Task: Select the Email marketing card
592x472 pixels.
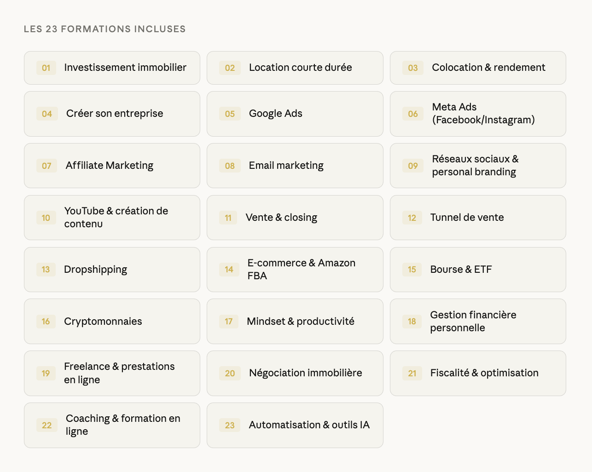Action: tap(295, 166)
